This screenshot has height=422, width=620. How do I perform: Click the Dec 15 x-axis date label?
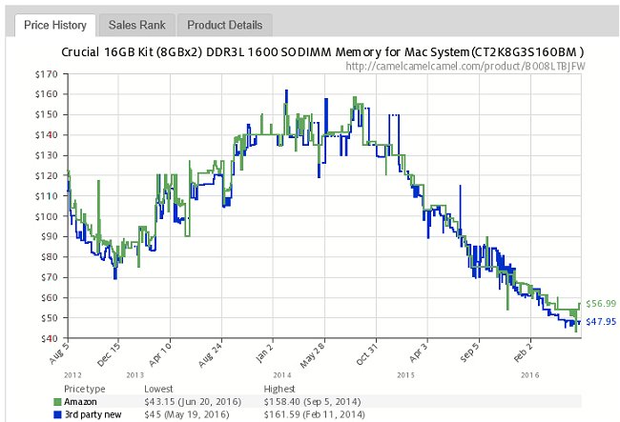click(x=108, y=354)
